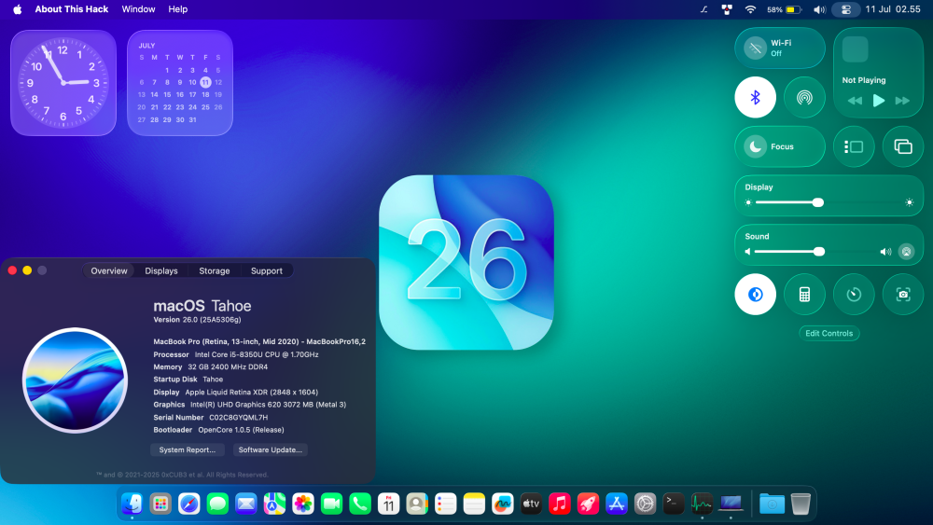This screenshot has height=525, width=933.
Task: Open Contacts from the Dock
Action: click(x=417, y=504)
